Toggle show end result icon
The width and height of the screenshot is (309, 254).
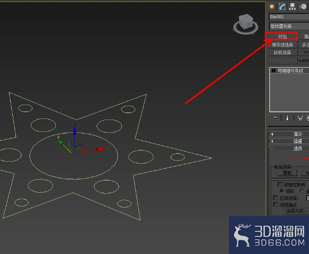[x=287, y=118]
